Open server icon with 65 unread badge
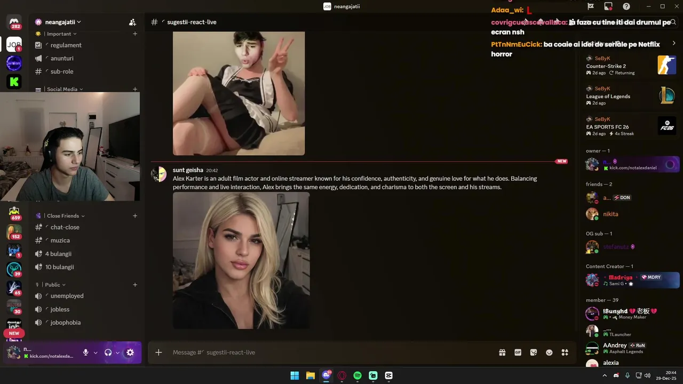The width and height of the screenshot is (683, 384). tap(14, 288)
